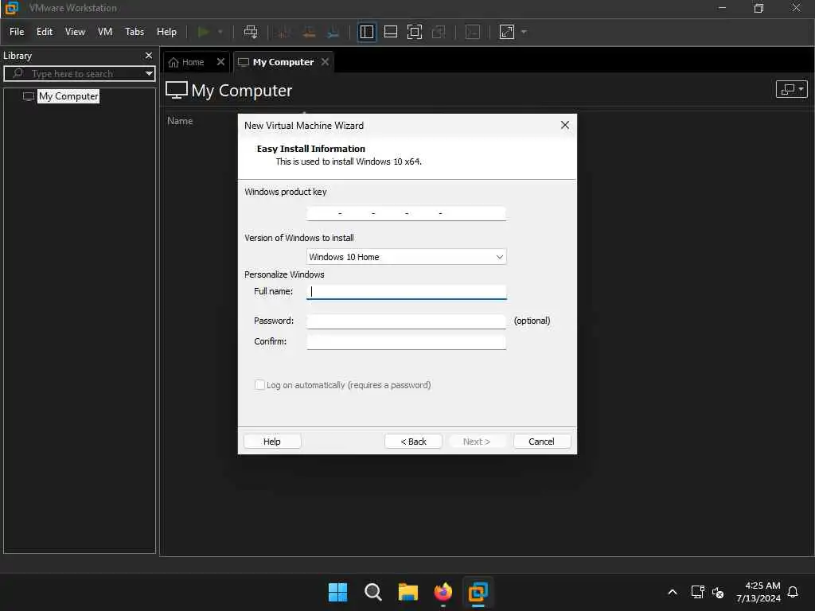This screenshot has width=815, height=611.
Task: Click the Enter Full Screen toolbar icon
Action: [414, 32]
